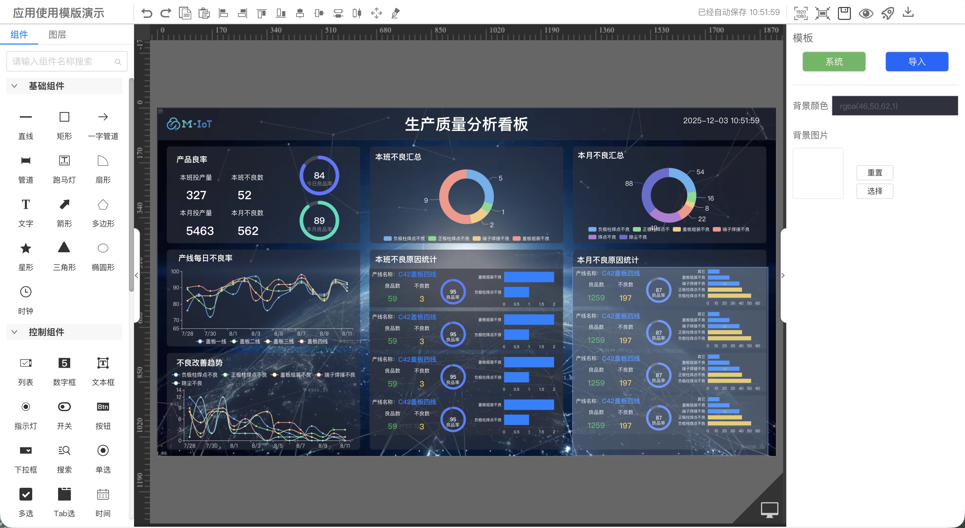Open preview using the eye icon
The width and height of the screenshot is (965, 528).
pyautogui.click(x=866, y=13)
